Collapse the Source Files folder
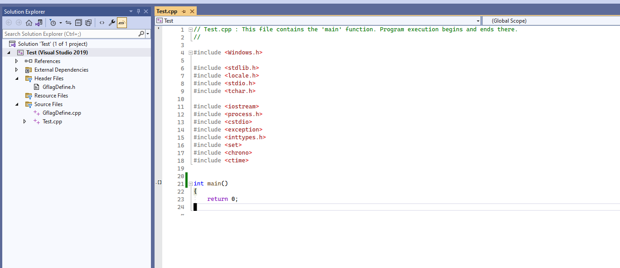620x268 pixels. 17,104
